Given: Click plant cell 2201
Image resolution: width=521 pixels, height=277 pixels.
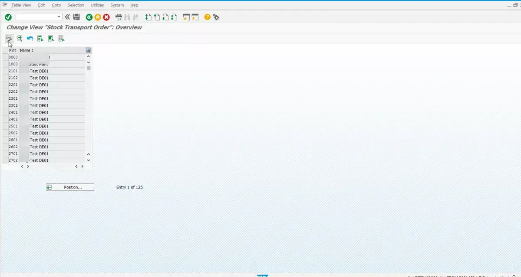Looking at the screenshot, I should [x=13, y=85].
